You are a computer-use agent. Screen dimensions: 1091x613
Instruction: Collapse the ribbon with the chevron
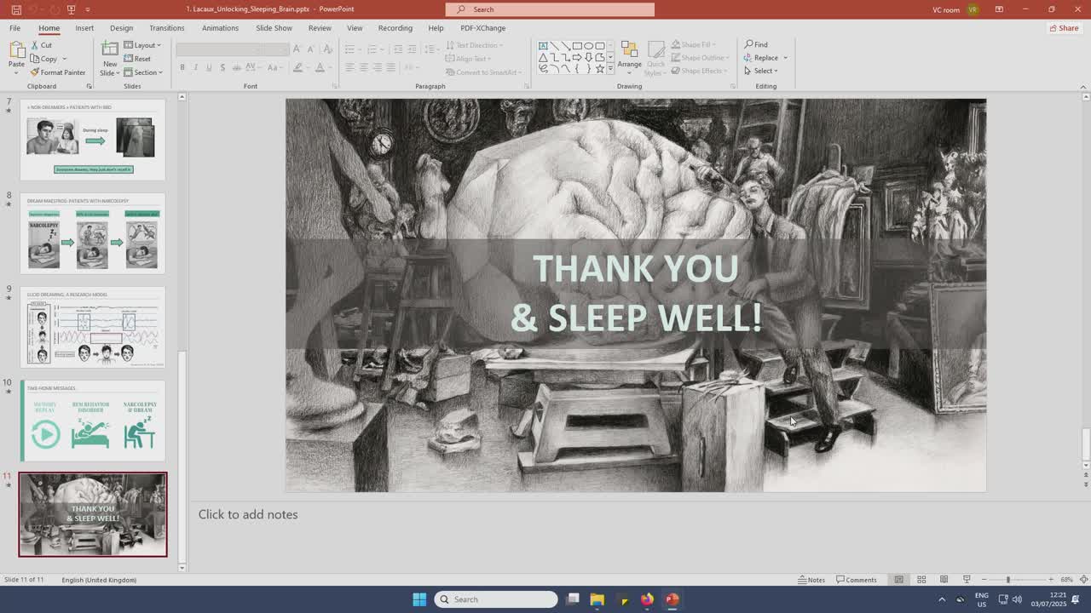[x=1083, y=86]
